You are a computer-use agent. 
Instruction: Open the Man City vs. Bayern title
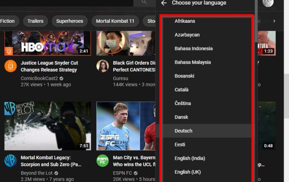(x=134, y=161)
